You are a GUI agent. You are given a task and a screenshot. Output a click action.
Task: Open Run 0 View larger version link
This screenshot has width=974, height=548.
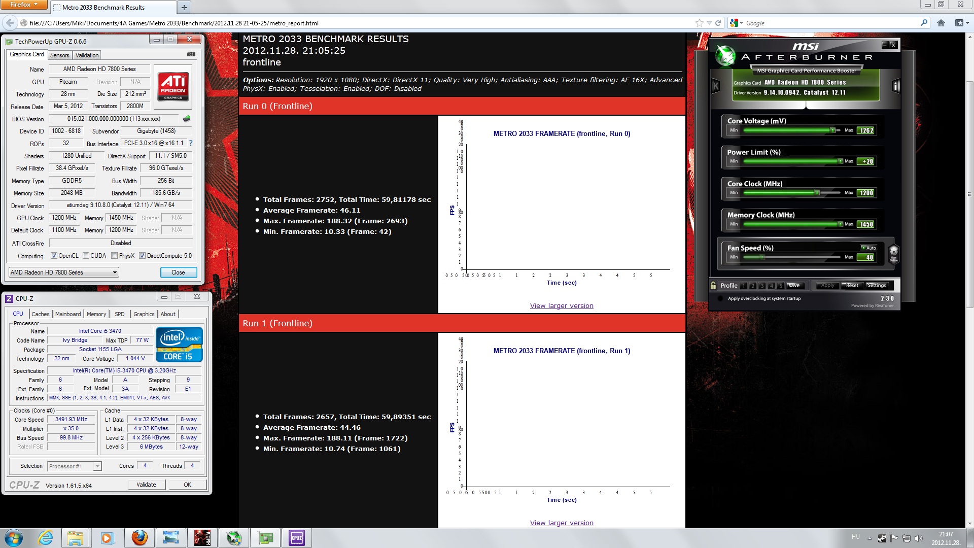(x=562, y=306)
